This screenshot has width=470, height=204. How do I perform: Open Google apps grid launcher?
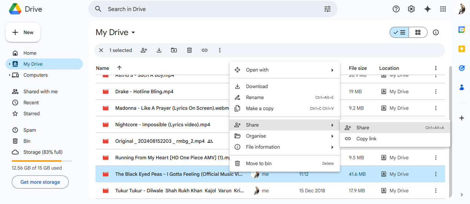click(443, 9)
